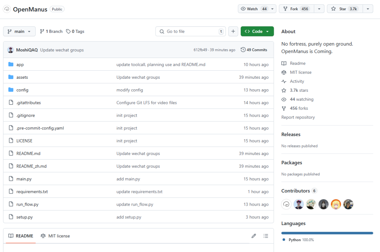
Task: Open the Packages section heading link
Action: coord(292,163)
